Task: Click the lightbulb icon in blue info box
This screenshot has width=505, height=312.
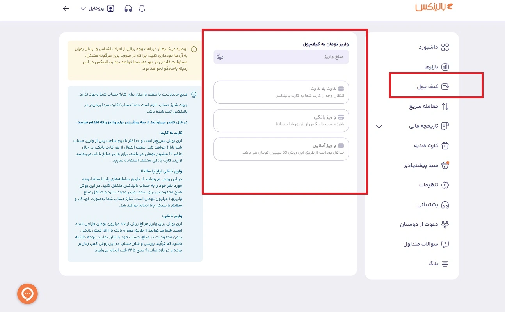Action: (194, 94)
